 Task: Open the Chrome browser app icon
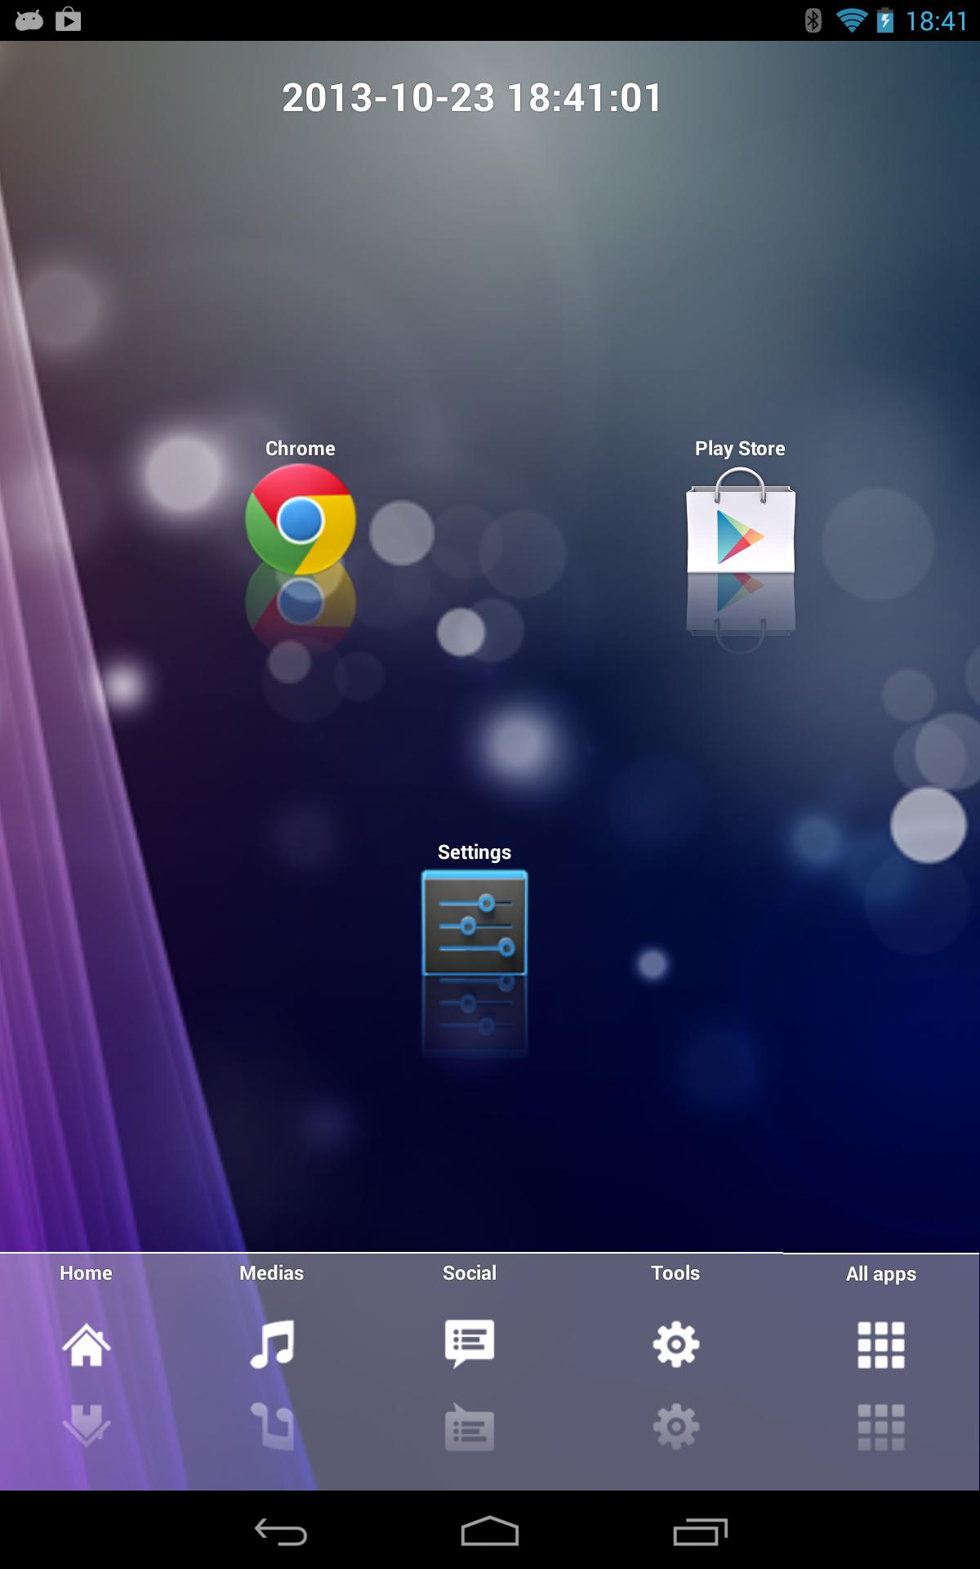click(300, 520)
